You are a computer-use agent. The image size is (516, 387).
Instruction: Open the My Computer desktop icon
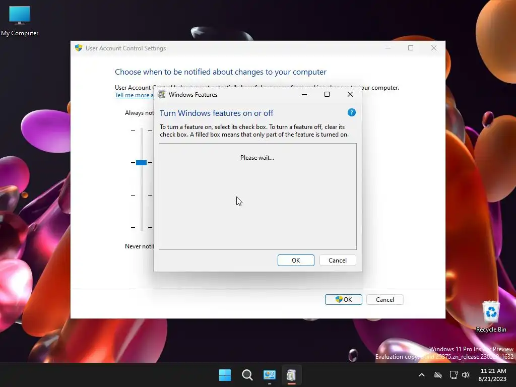click(x=20, y=21)
